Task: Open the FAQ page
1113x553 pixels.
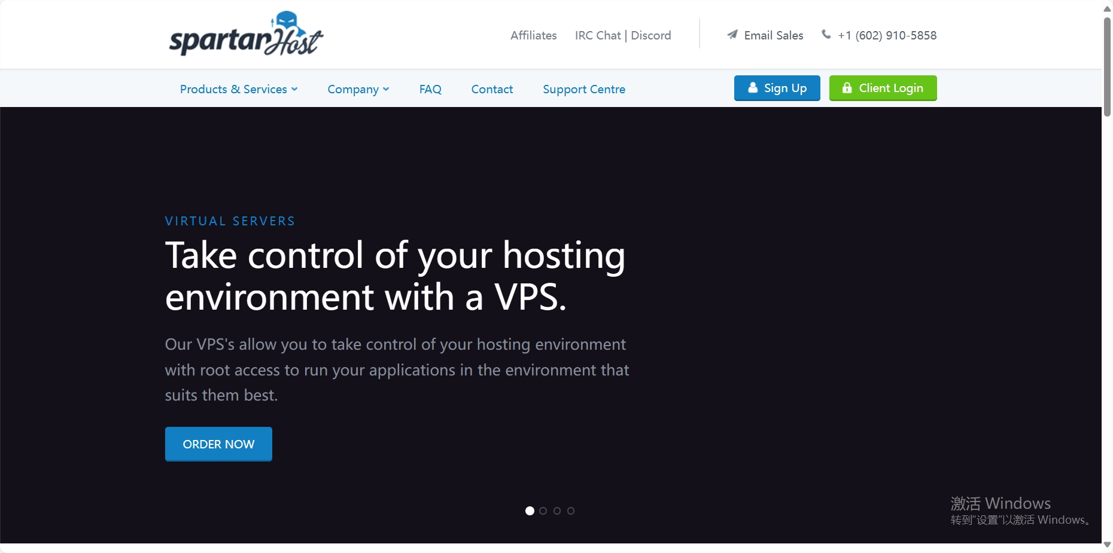Action: coord(430,89)
